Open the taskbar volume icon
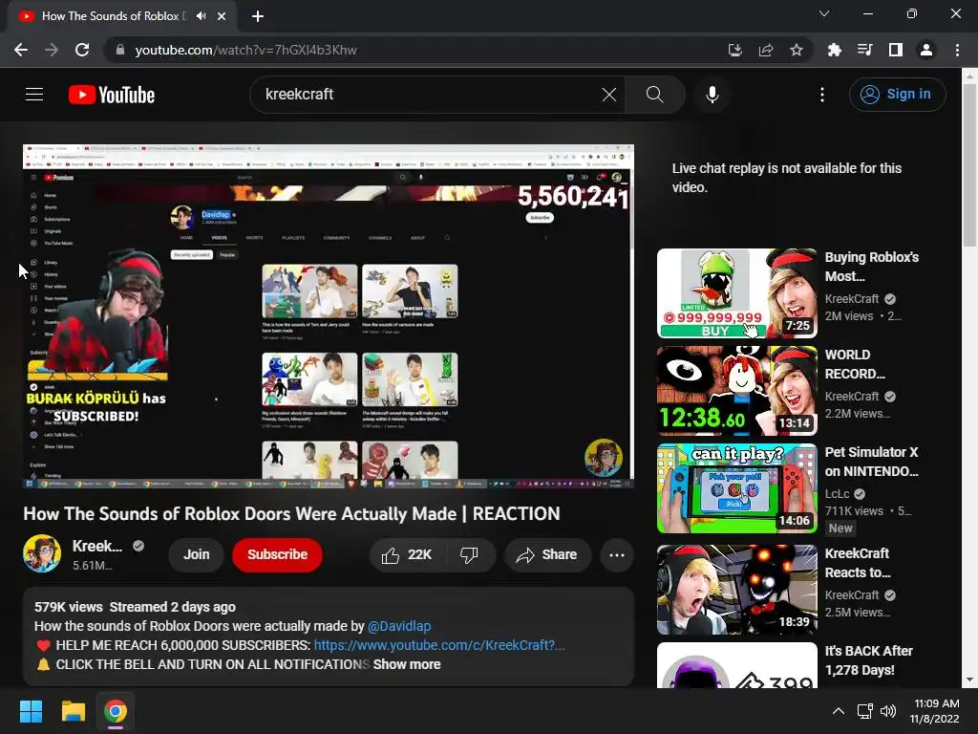The width and height of the screenshot is (978, 734). 887,711
